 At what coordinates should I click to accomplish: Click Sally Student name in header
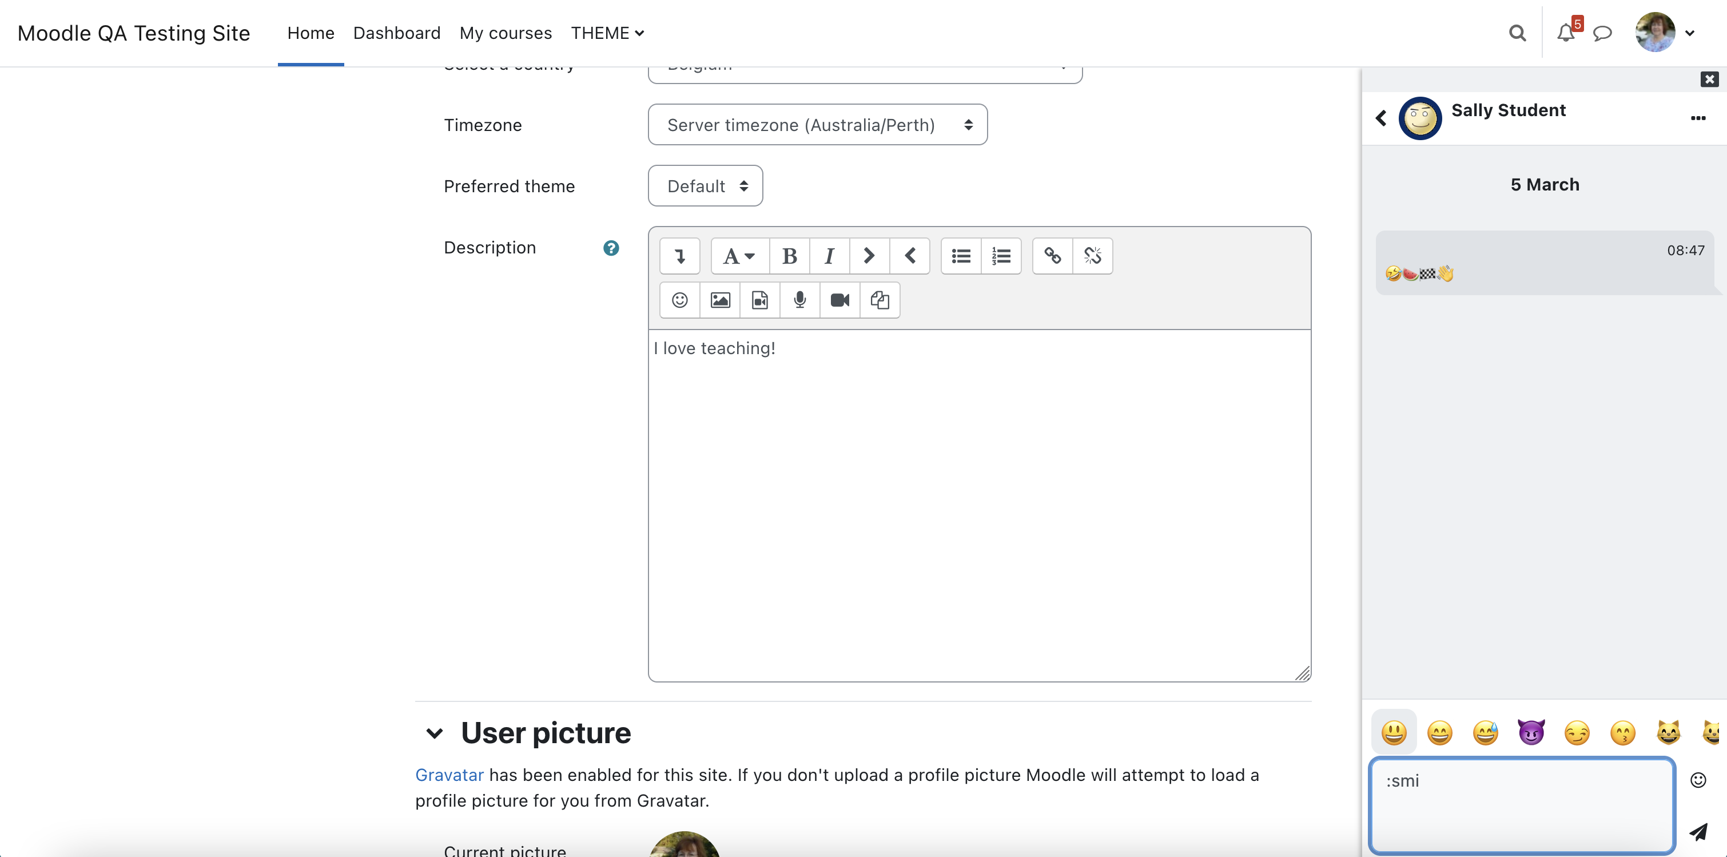[1509, 110]
